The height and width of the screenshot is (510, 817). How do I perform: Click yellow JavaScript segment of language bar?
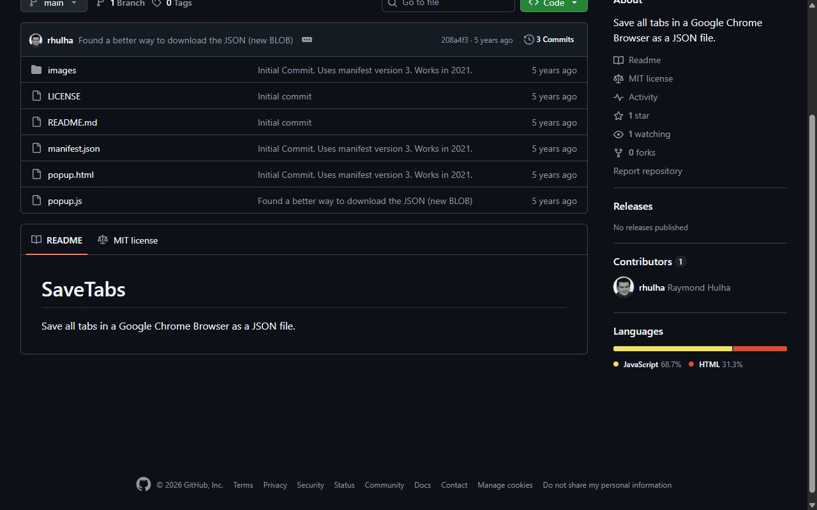point(673,349)
